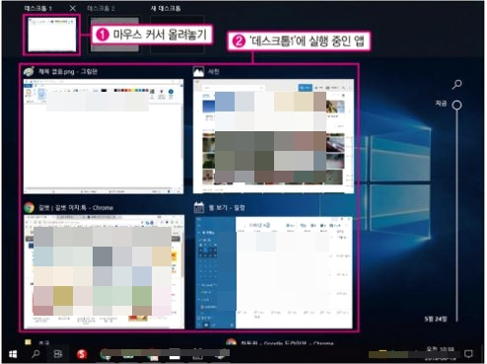The width and height of the screenshot is (487, 364).
Task: Switch to the 데스크톱 2 thumbnail
Action: pyautogui.click(x=114, y=35)
